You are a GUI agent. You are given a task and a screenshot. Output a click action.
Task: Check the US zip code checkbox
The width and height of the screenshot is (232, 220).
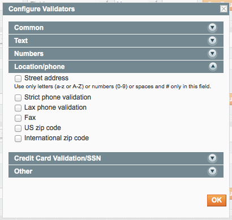click(18, 128)
